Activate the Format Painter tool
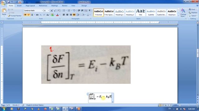199x111 pixels. [15, 16]
